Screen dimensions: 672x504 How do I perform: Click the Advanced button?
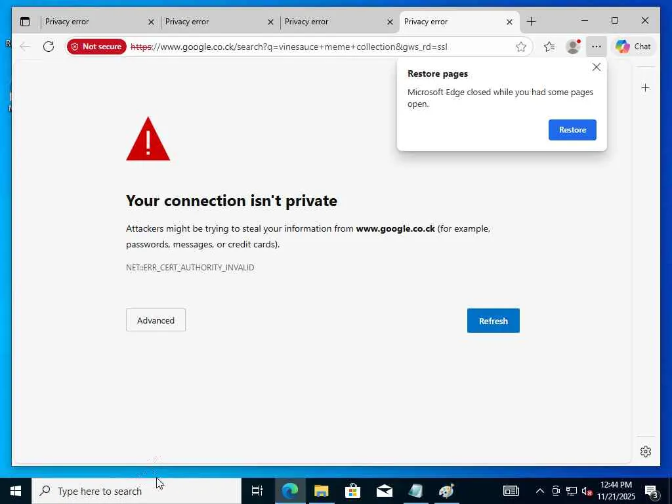[156, 320]
